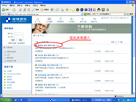Open 外汇版 版本:博易大师-2.0 download link

[48, 55]
